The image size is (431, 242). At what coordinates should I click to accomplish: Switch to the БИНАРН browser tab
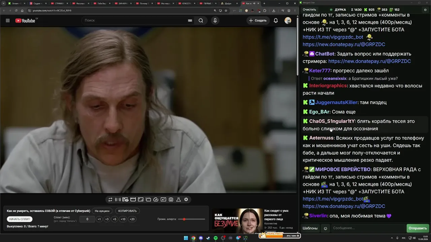tap(122, 3)
